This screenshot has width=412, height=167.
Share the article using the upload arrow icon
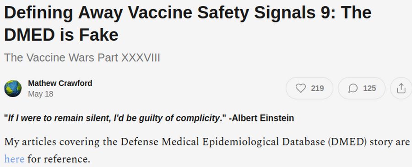click(401, 89)
